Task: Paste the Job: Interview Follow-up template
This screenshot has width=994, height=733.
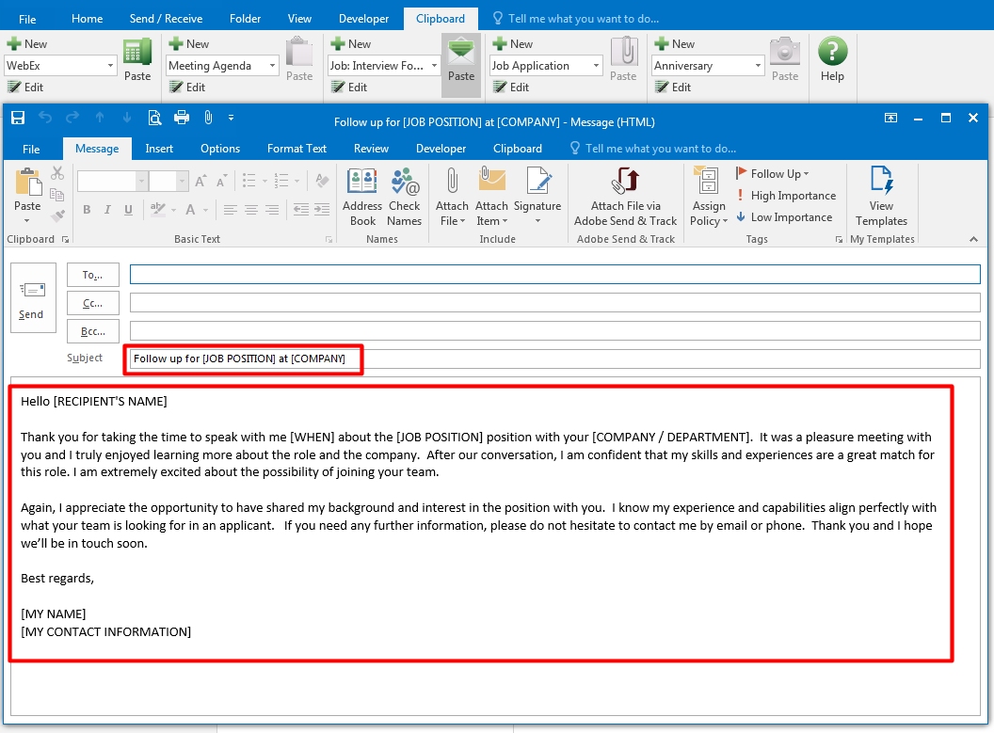Action: (x=461, y=64)
